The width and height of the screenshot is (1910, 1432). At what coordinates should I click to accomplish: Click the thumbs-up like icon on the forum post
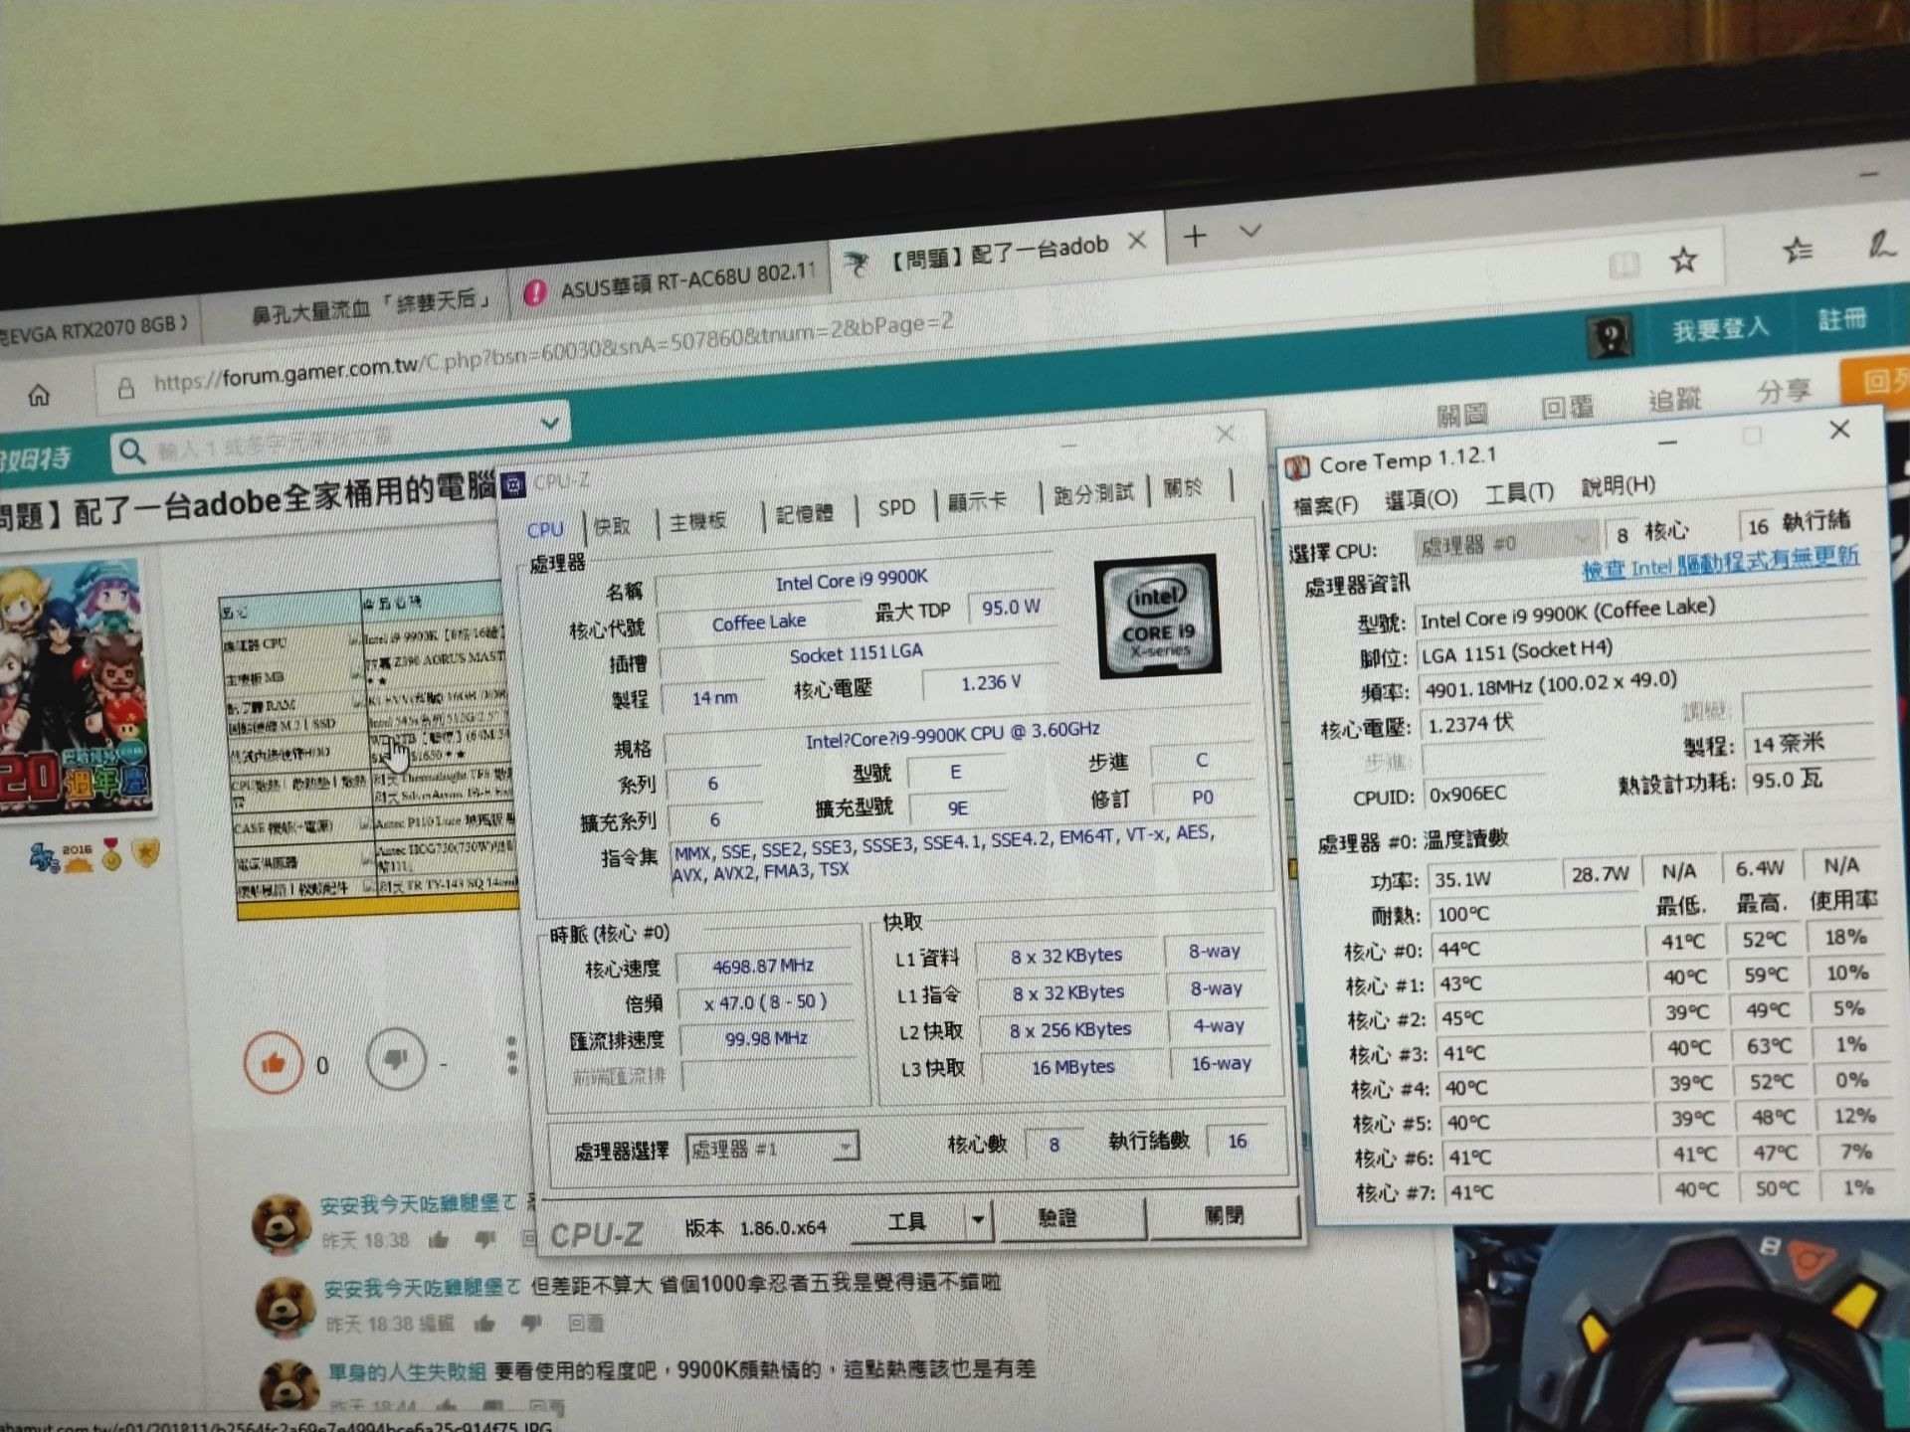pyautogui.click(x=274, y=1062)
